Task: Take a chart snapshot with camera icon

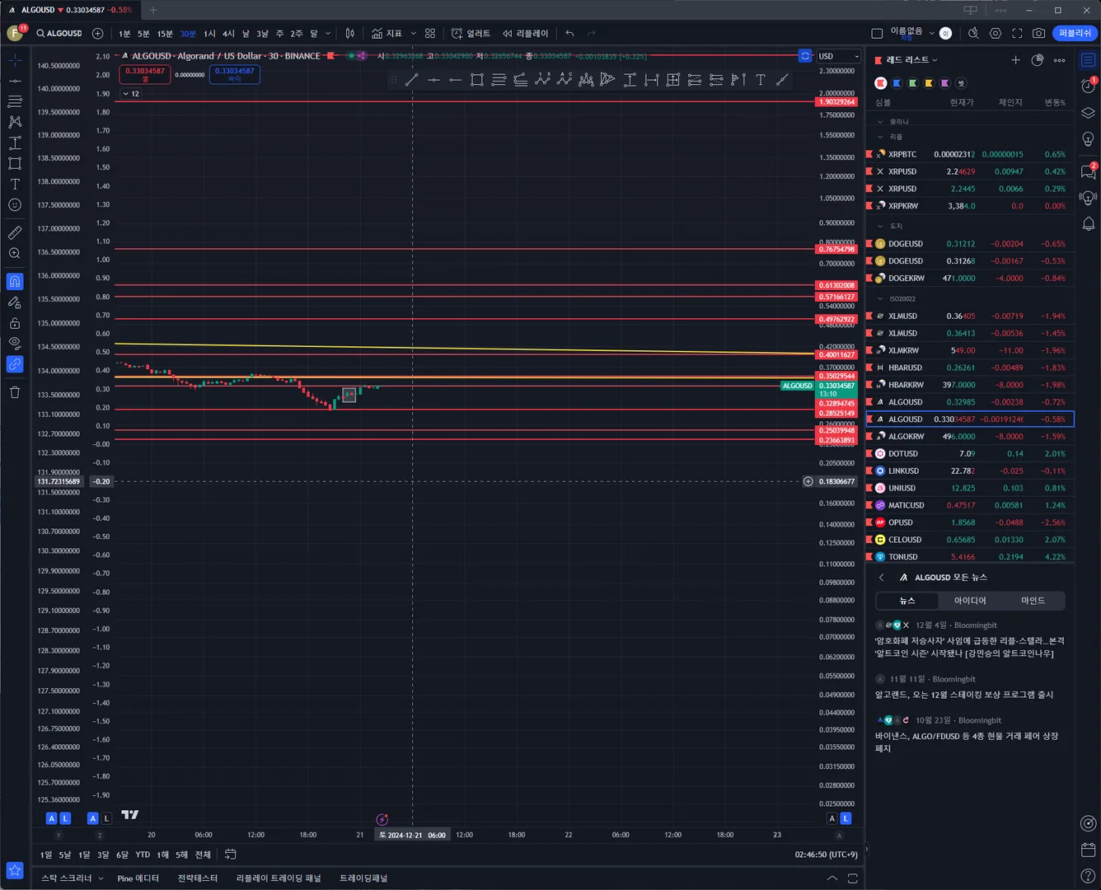Action: click(1038, 33)
